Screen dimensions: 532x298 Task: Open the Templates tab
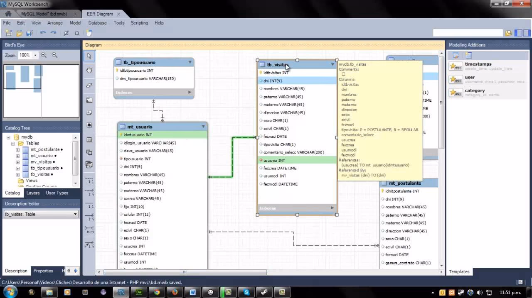click(x=459, y=271)
